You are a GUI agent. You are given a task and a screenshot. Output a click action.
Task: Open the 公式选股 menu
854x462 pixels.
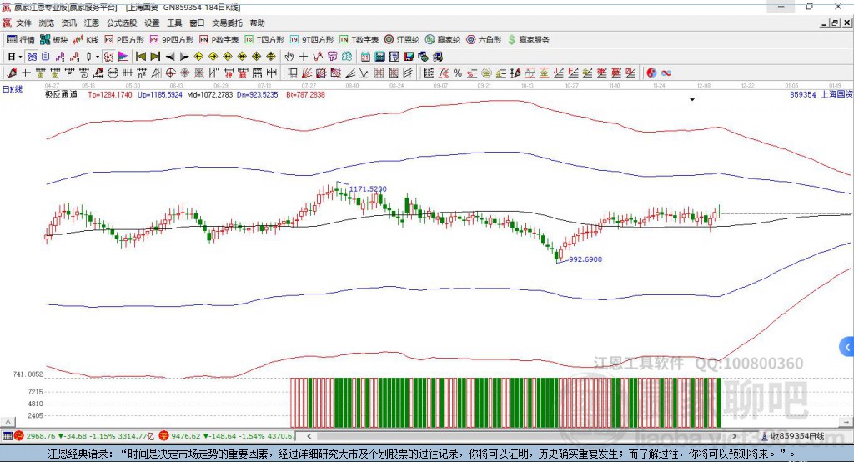tap(121, 23)
